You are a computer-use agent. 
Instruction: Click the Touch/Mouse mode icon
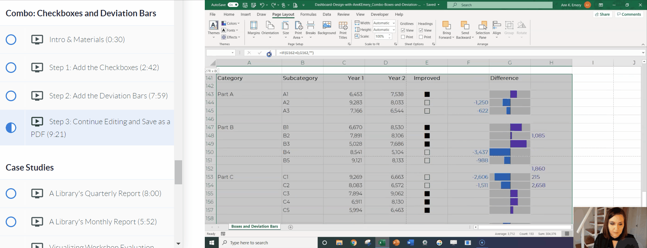coord(283,5)
